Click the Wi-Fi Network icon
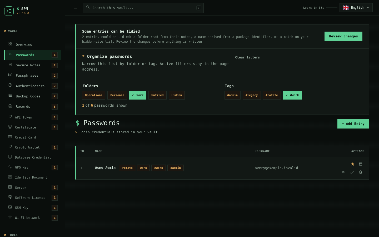Screen dimensions: 379x237 tap(10, 217)
